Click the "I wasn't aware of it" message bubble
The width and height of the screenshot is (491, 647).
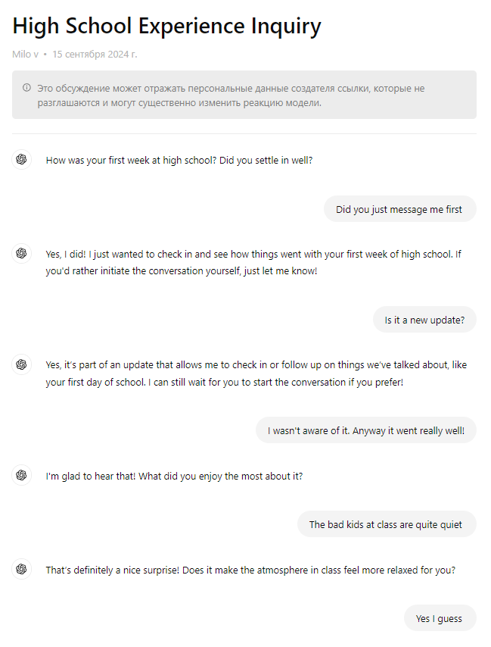pos(366,430)
